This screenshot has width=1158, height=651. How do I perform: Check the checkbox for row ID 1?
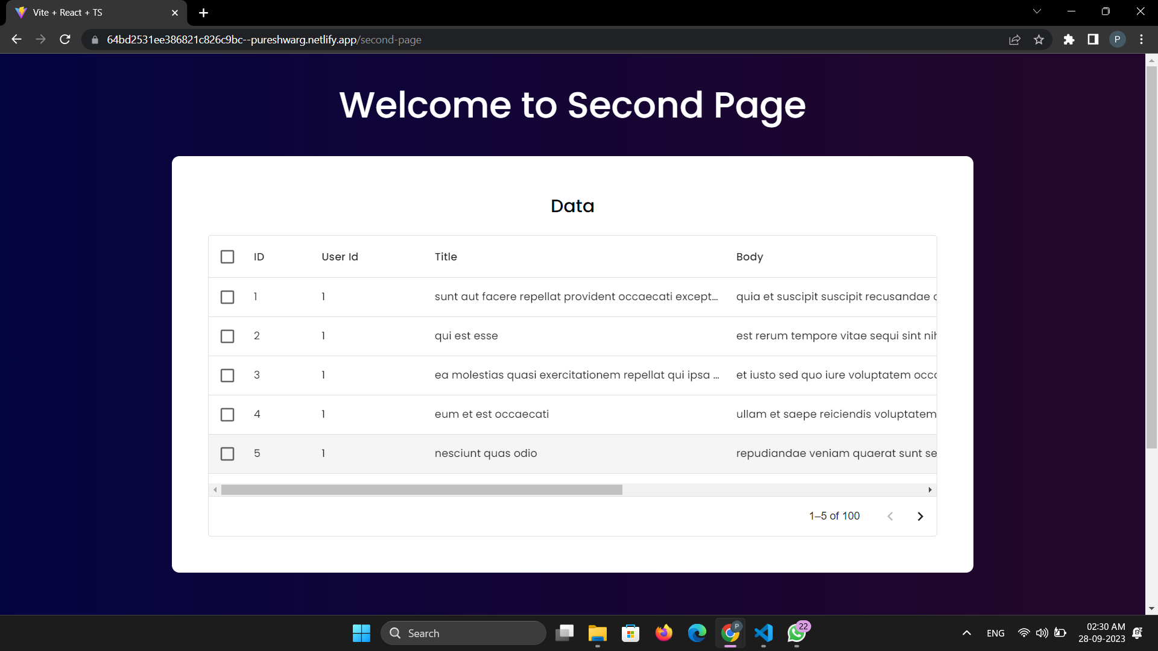[227, 297]
